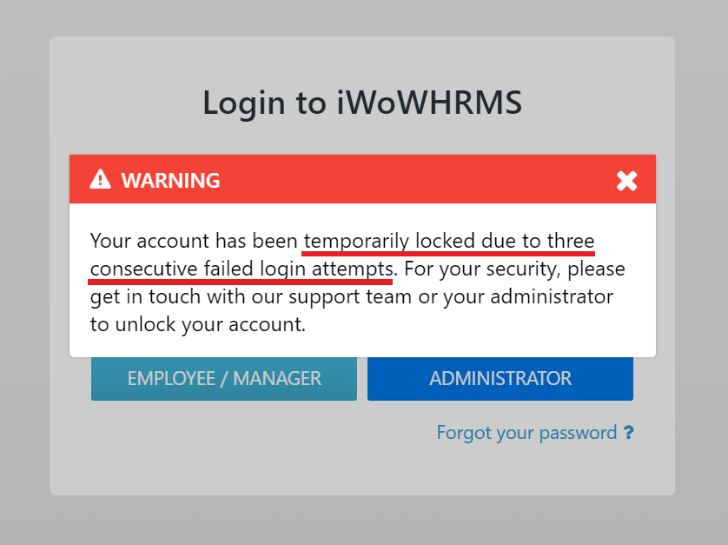Choose the EMPLOYEE / MANAGER login button
Image resolution: width=728 pixels, height=545 pixels.
click(x=224, y=379)
